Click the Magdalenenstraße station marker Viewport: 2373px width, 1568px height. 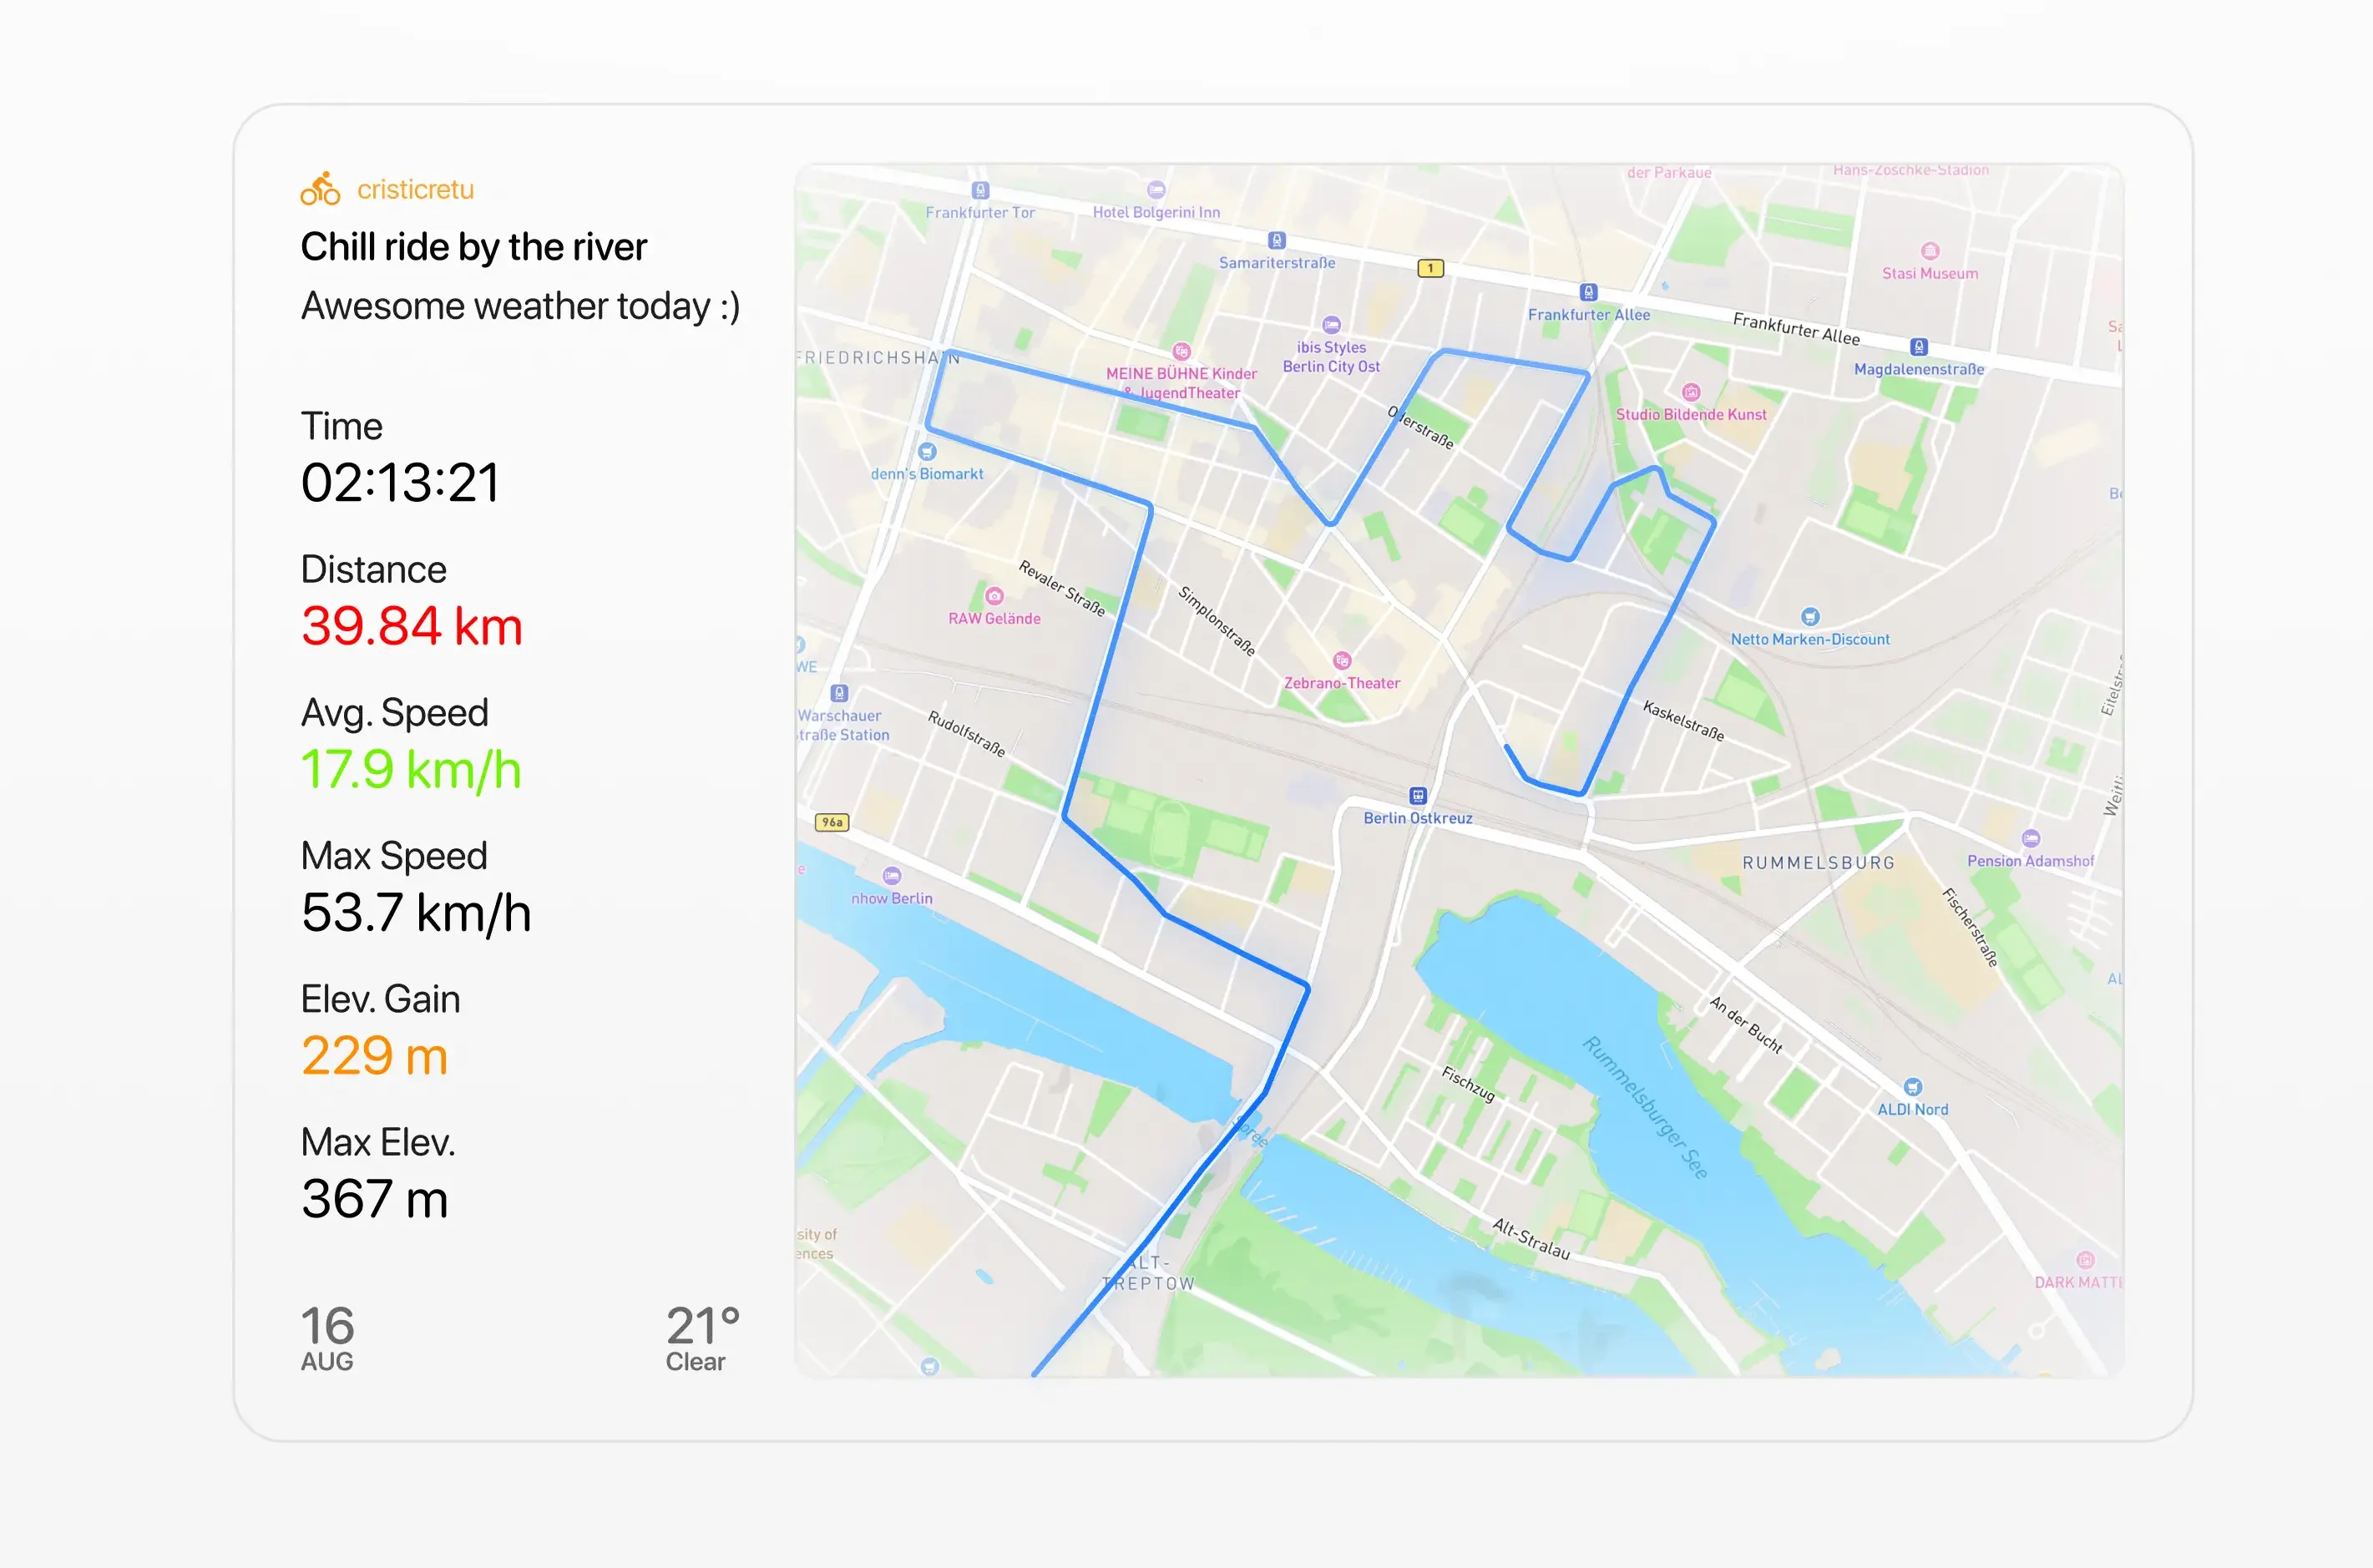1919,348
